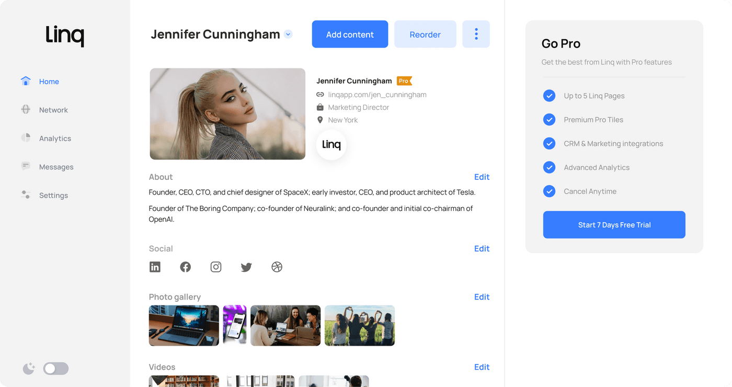Open the people in field gallery photo
Screen dimensions: 732x387
(x=360, y=325)
